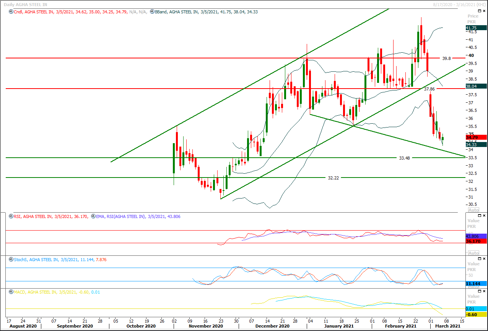Viewport: 488px width, 331px height.
Task: Select the 32.22 support line label
Action: [x=334, y=178]
